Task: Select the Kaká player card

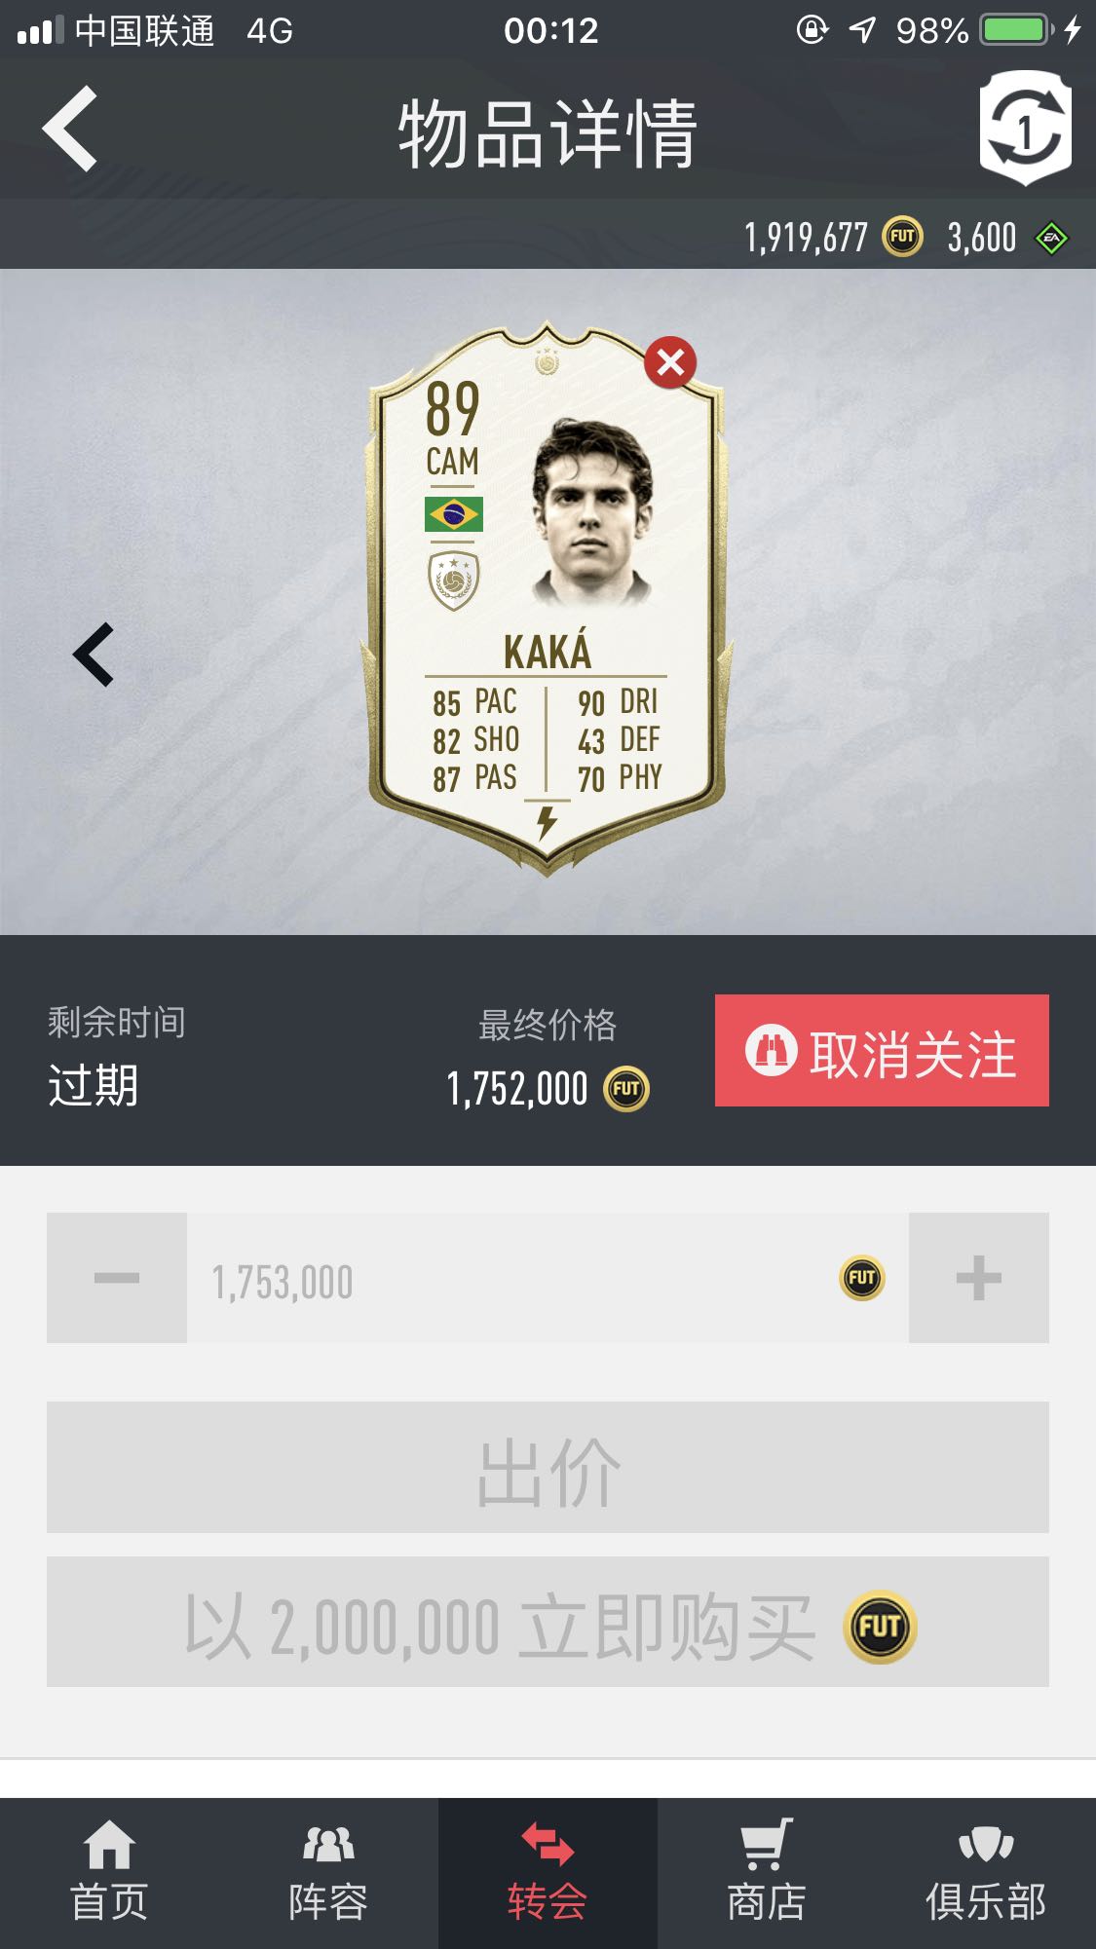Action: (x=547, y=598)
